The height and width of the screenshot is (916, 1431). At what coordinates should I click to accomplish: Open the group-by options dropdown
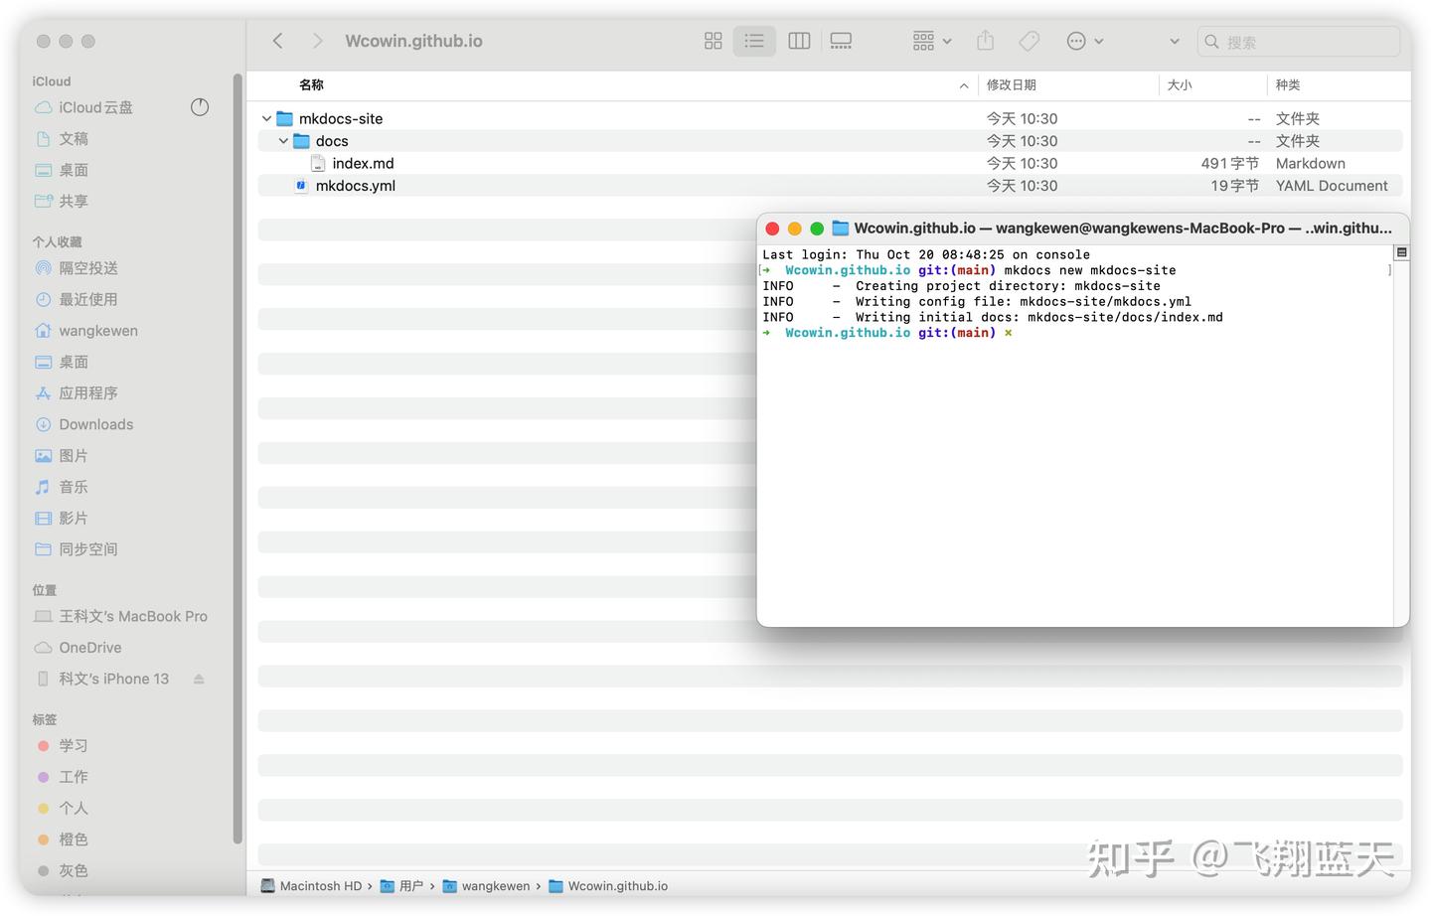[932, 41]
